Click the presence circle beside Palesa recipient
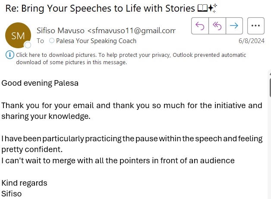The image size is (271, 199). tap(52, 40)
